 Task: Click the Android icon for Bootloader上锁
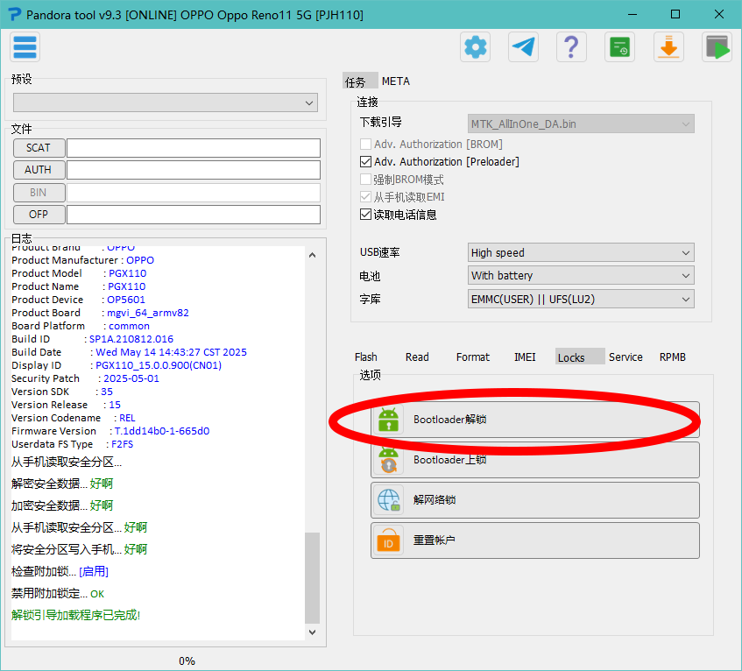pyautogui.click(x=388, y=460)
